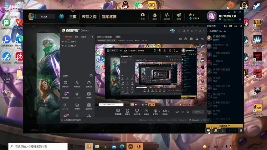Open the 类型 dropdown beside 直播伴侣 logo
The height and width of the screenshot is (150, 267).
coord(85,30)
